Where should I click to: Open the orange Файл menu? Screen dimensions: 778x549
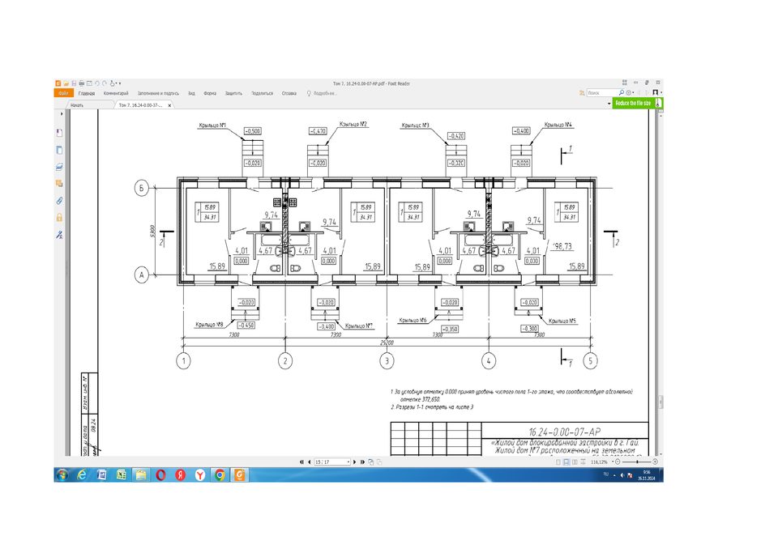pos(63,93)
